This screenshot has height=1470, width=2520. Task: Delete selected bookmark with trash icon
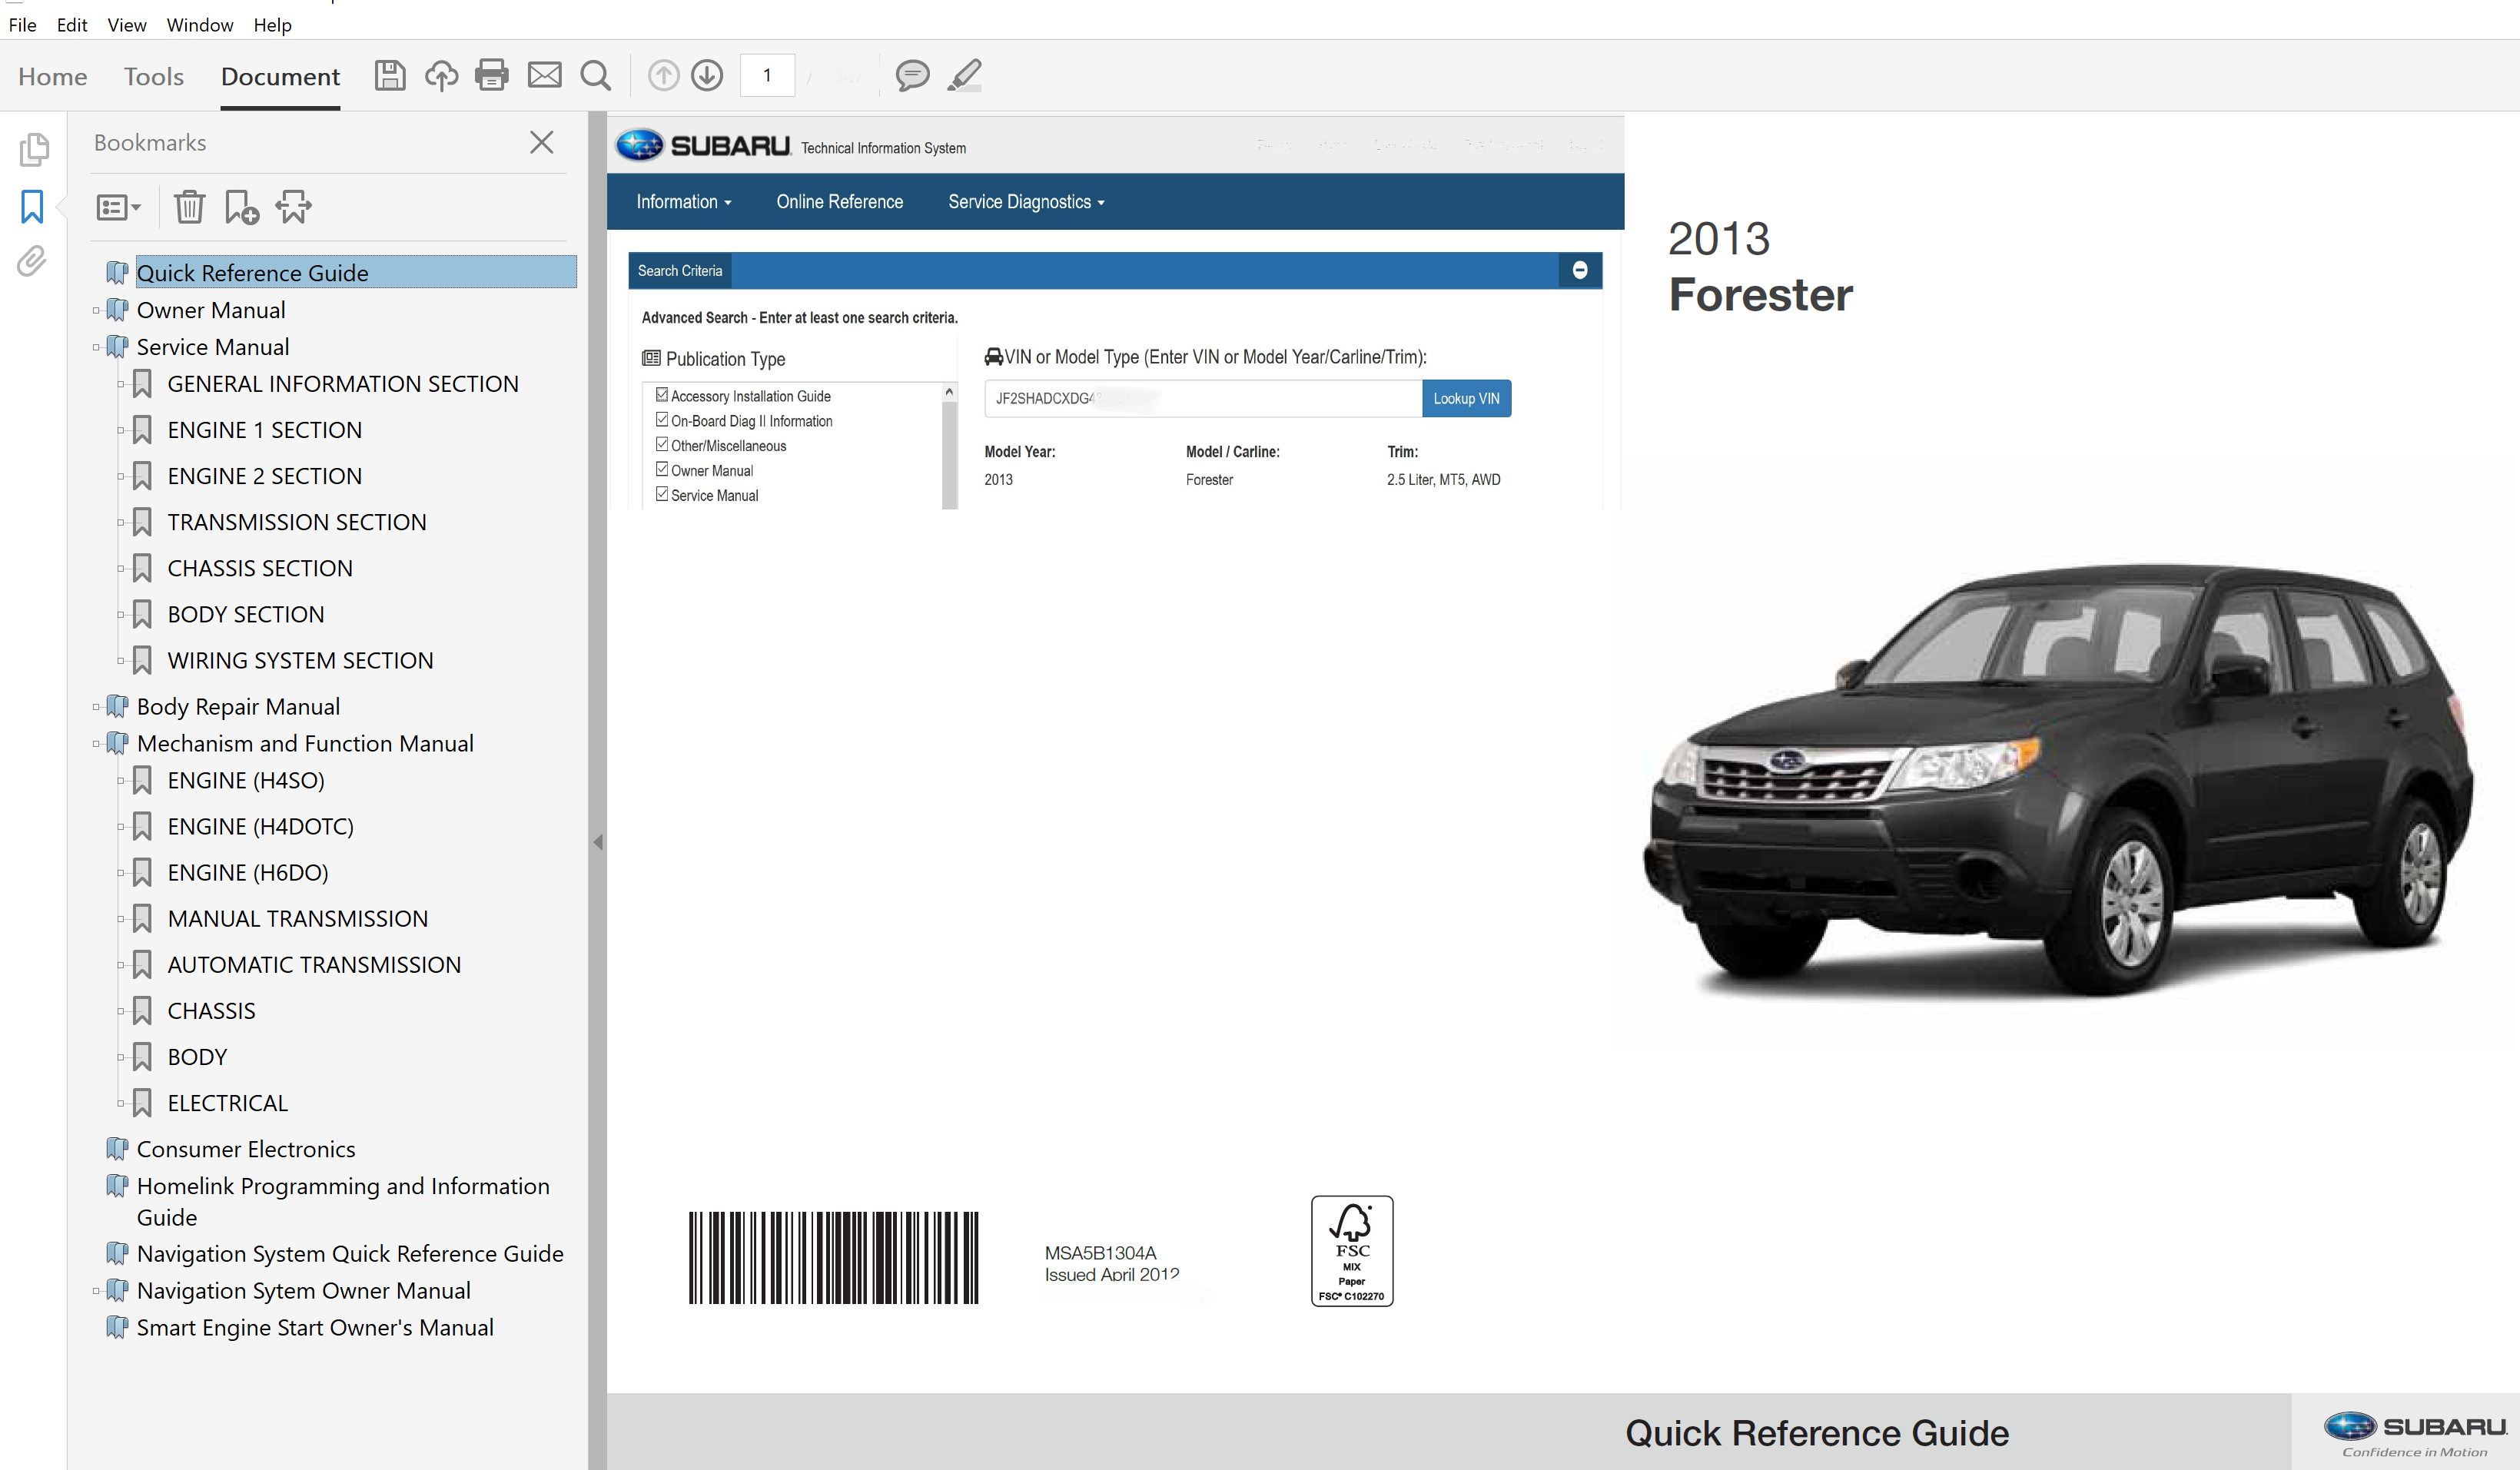click(x=189, y=208)
